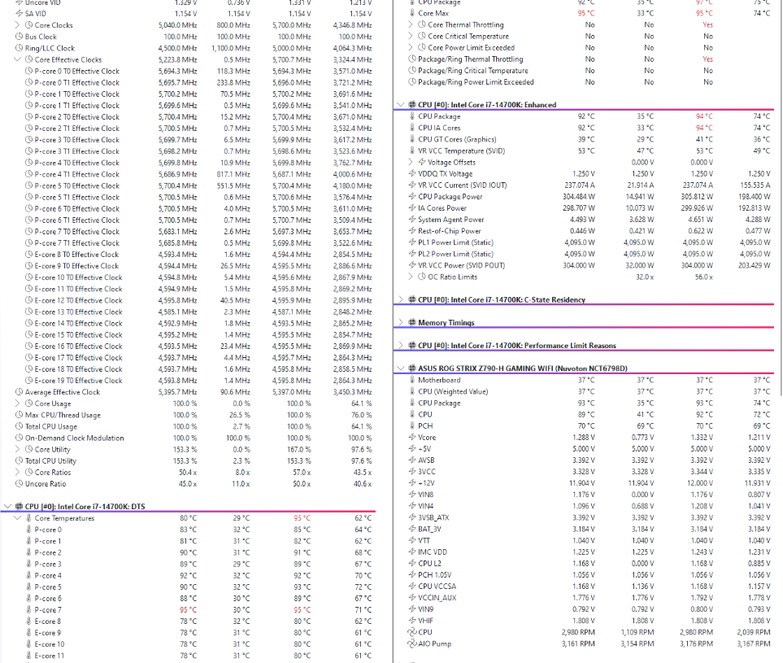Image resolution: width=783 pixels, height=663 pixels.
Task: Click the bolt icon beside VDDQ TX Voltage
Action: [412, 174]
